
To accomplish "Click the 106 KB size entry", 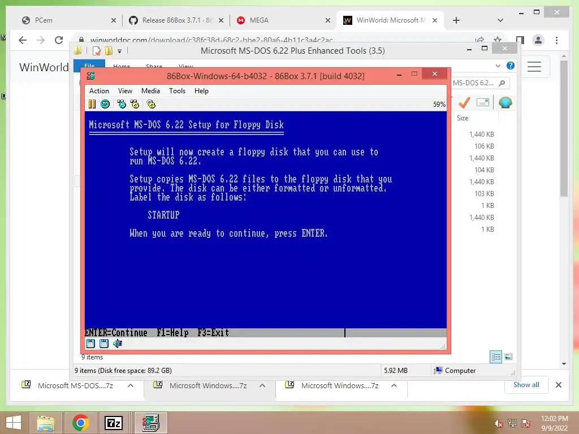I will coord(484,146).
